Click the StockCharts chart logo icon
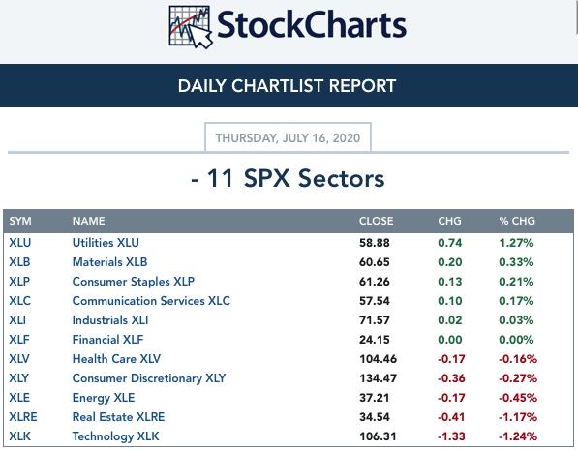The height and width of the screenshot is (451, 578). coord(191,27)
